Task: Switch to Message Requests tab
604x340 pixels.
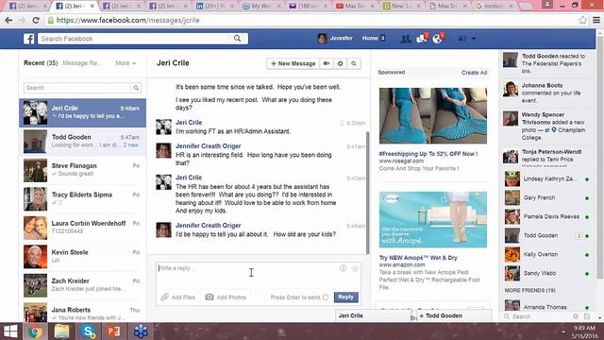Action: [x=82, y=63]
